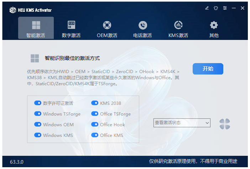Click the version number 63.3.0
The image size is (250, 169).
17,162
